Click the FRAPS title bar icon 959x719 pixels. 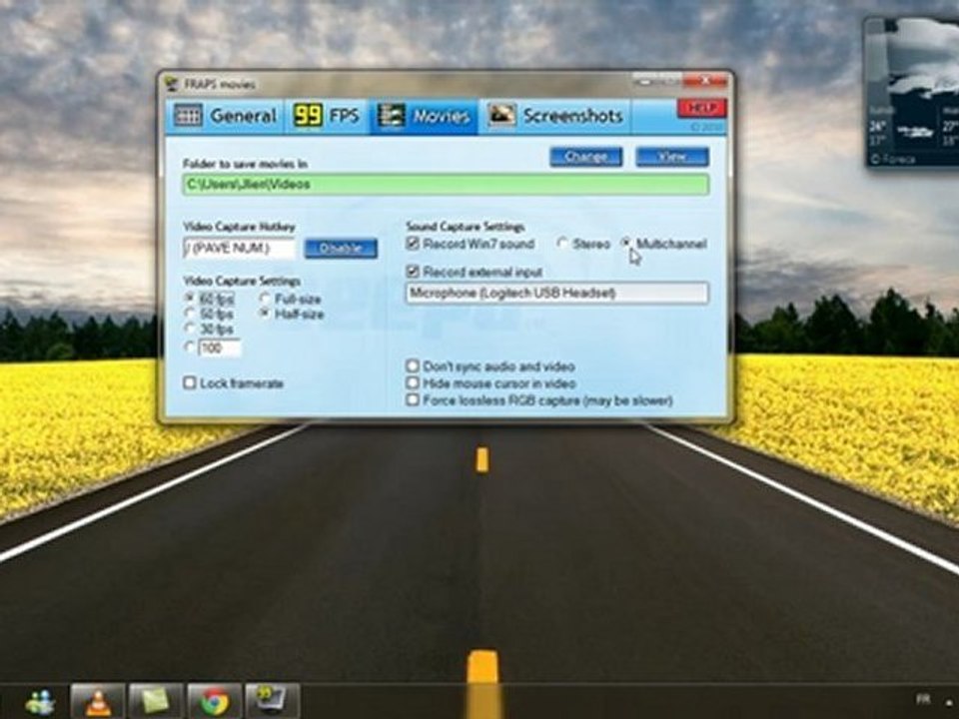172,84
